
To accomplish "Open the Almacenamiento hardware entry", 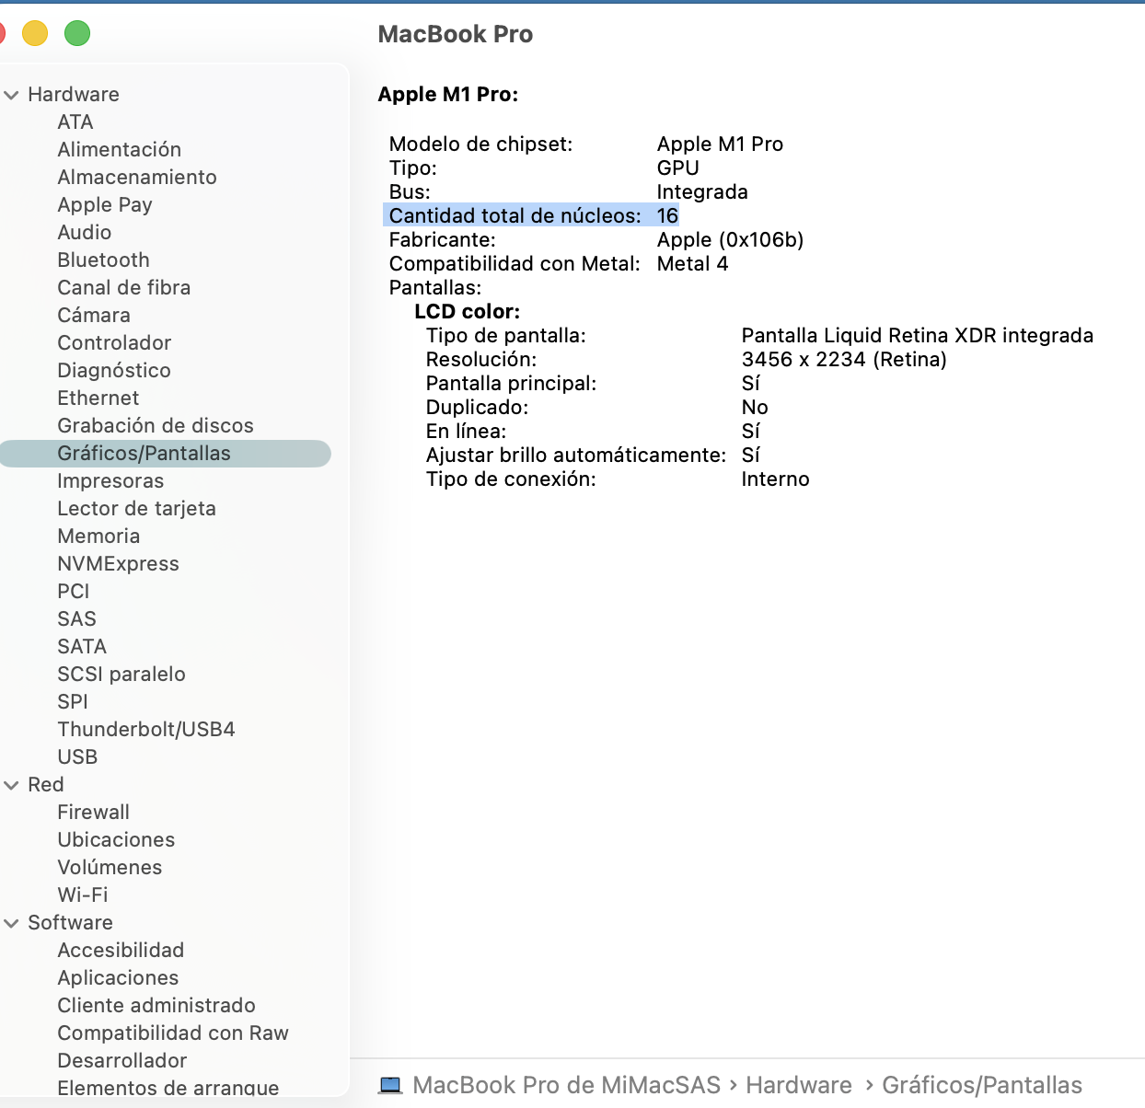I will click(137, 178).
